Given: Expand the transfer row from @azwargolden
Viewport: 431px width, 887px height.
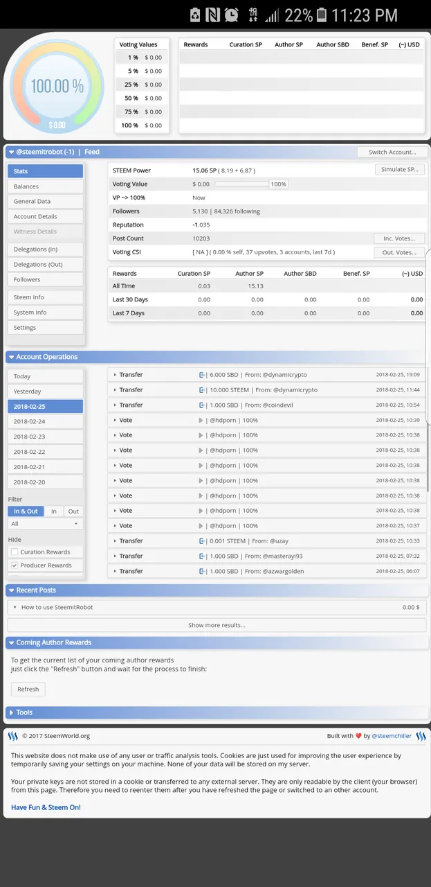Looking at the screenshot, I should tap(115, 572).
